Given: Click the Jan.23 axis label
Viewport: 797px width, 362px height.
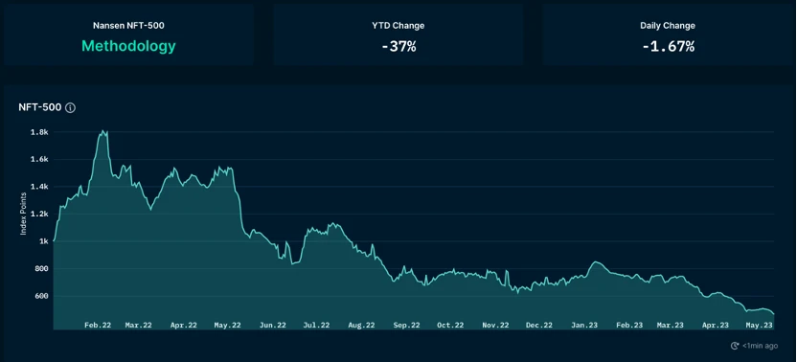Looking at the screenshot, I should (x=584, y=325).
